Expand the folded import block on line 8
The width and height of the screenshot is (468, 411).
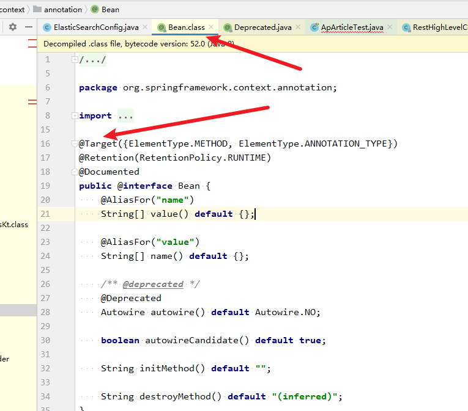(75, 115)
